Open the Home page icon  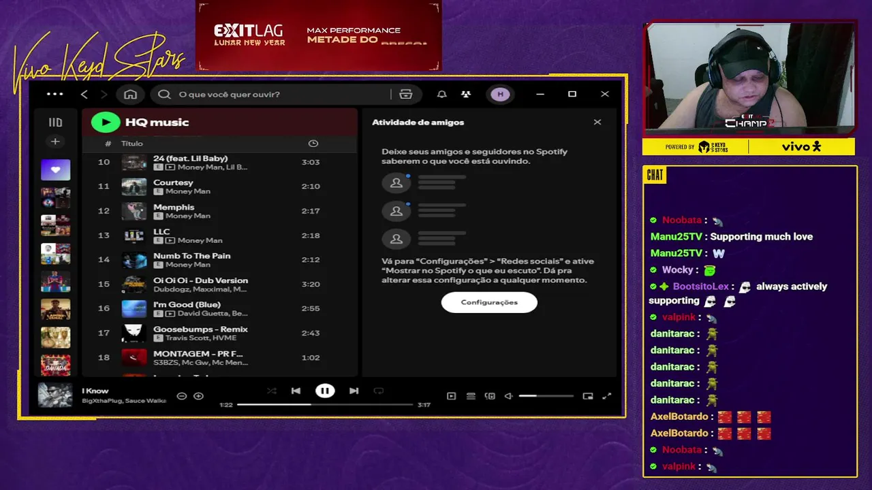[130, 94]
